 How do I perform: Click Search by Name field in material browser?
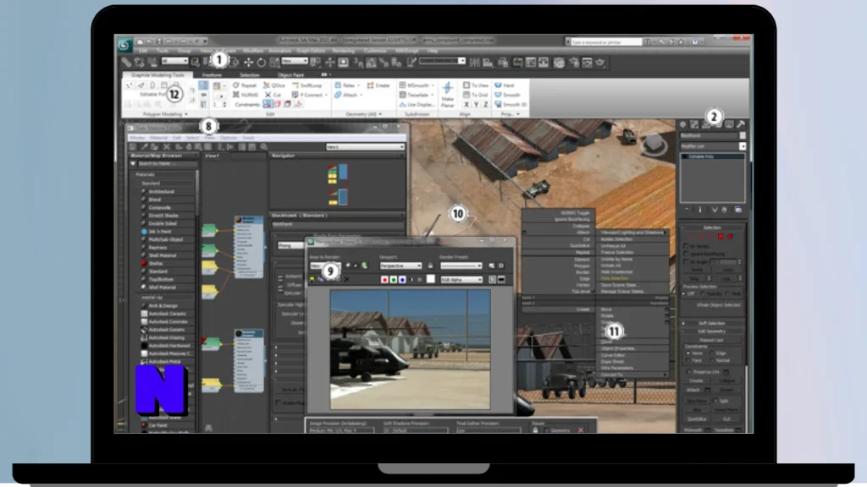click(x=167, y=164)
